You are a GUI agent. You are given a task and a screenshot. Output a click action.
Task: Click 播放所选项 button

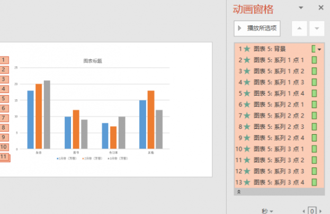point(257,28)
